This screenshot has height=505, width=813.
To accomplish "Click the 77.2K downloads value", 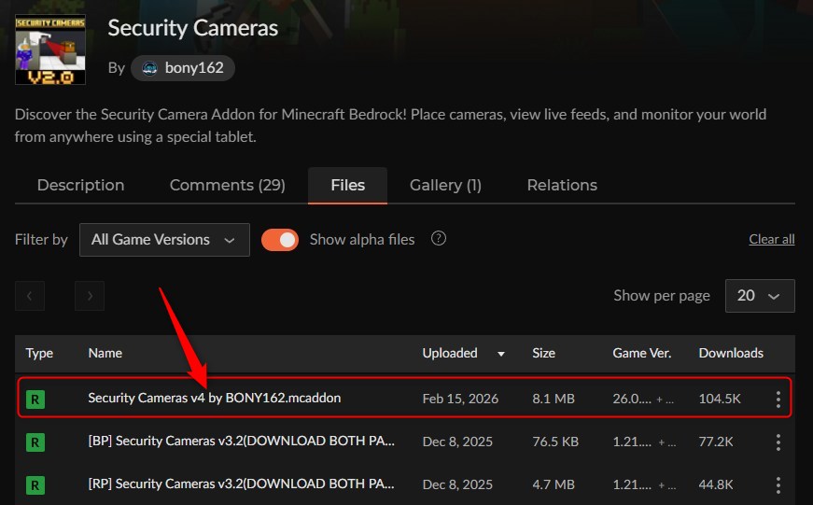I will (716, 442).
